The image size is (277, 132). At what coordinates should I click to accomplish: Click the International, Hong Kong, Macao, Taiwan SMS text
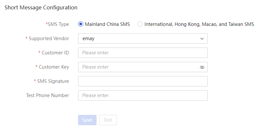(x=199, y=24)
